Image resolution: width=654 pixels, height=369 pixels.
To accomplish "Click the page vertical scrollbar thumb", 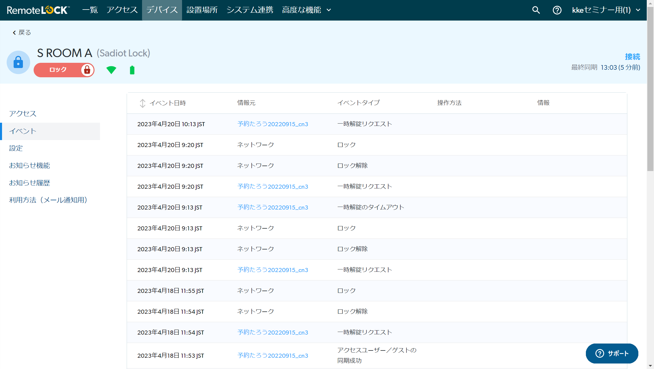I will pyautogui.click(x=650, y=89).
